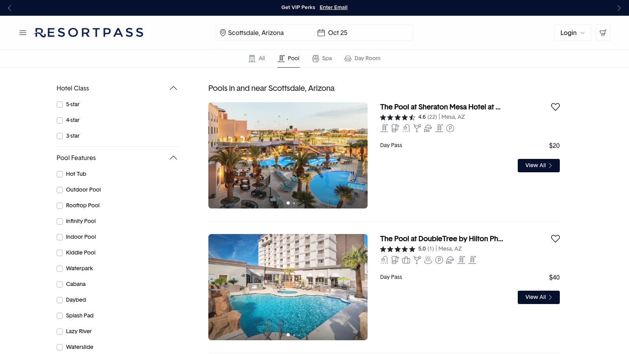Click the location pin icon in search
The width and height of the screenshot is (629, 354).
pyautogui.click(x=223, y=33)
